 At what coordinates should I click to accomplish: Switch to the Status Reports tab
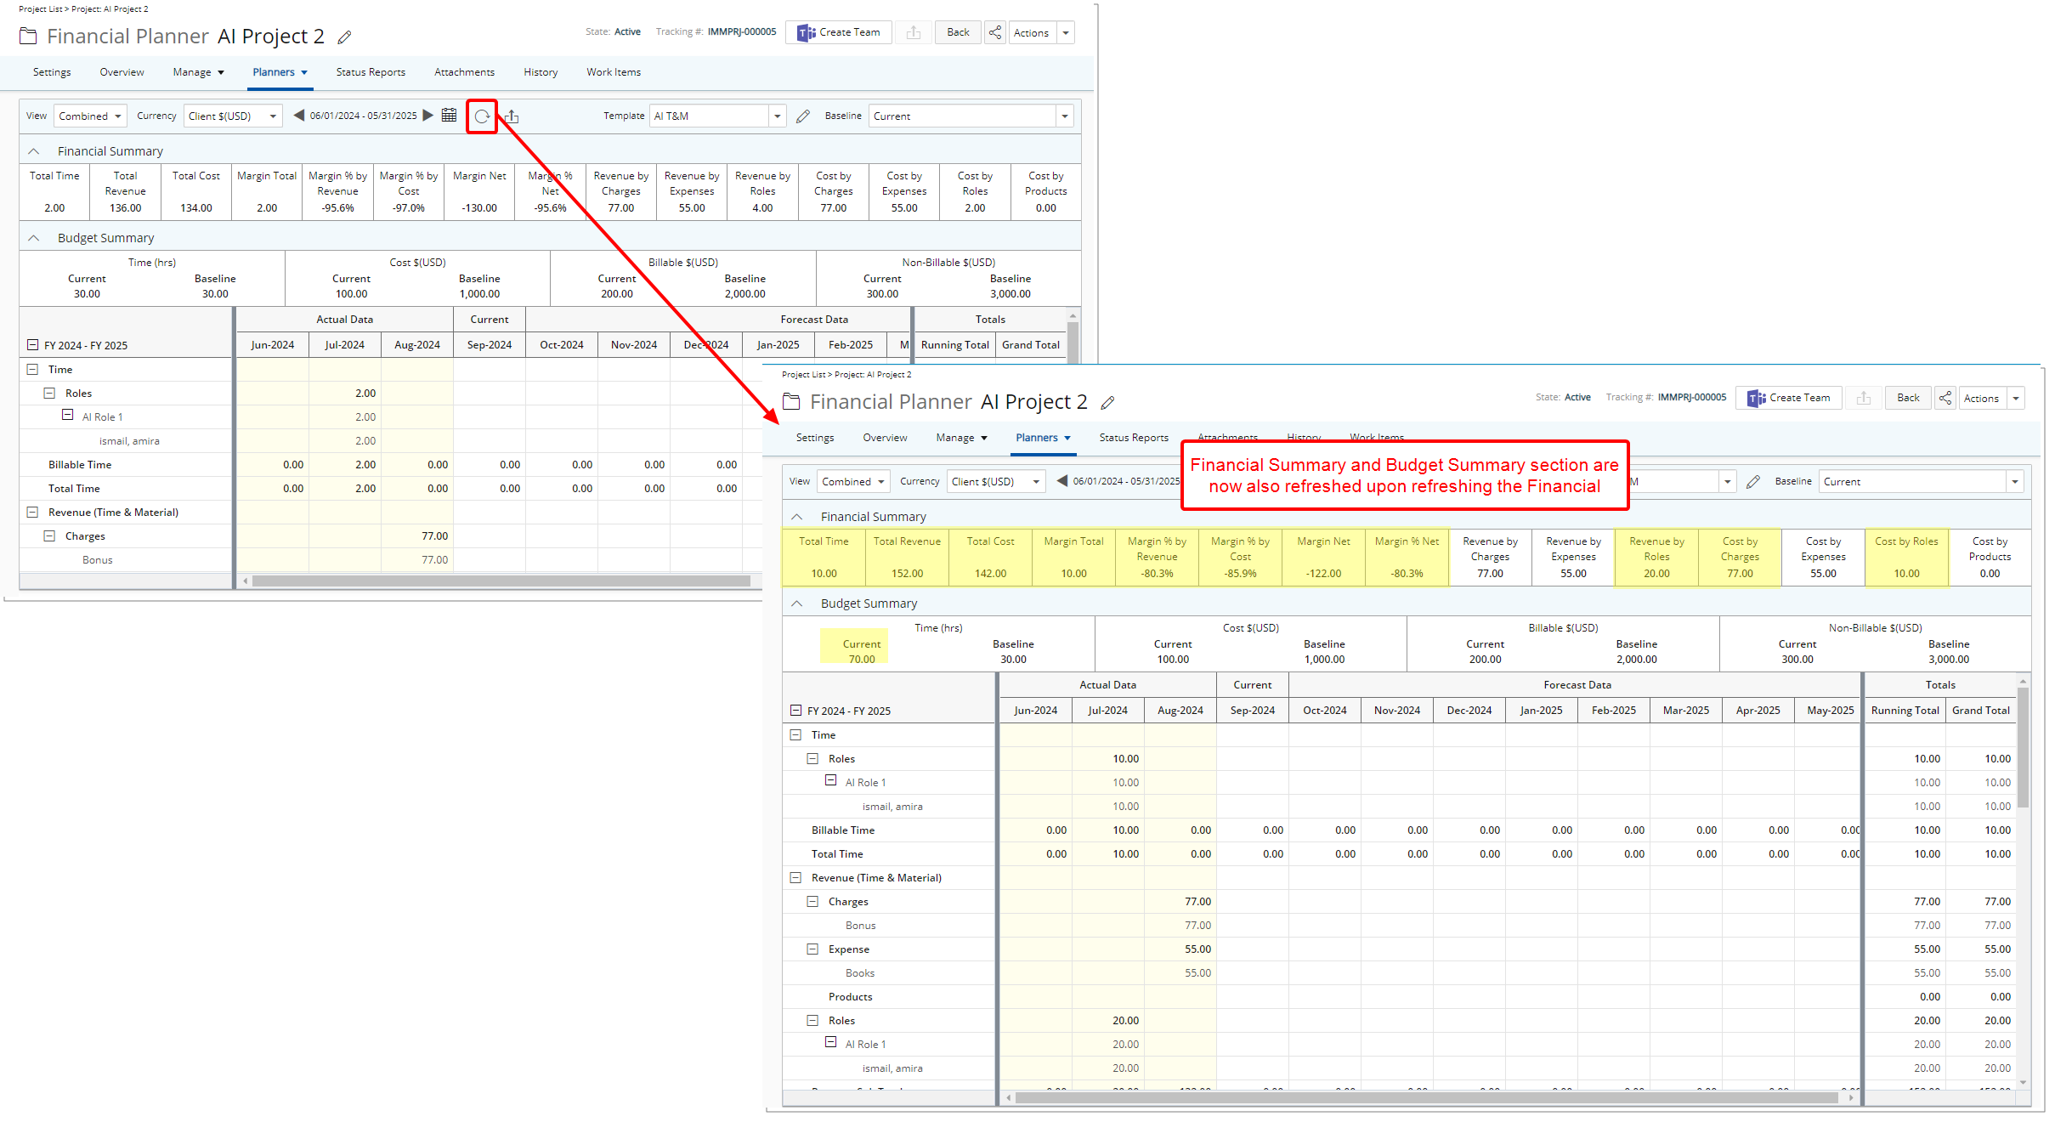tap(371, 72)
